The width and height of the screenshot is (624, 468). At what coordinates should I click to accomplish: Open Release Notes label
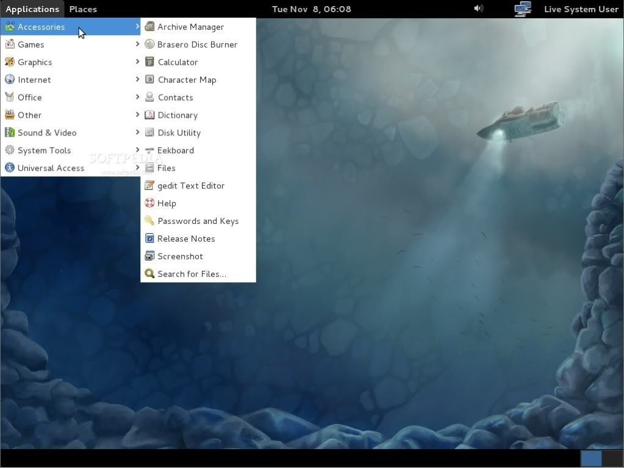pos(186,239)
